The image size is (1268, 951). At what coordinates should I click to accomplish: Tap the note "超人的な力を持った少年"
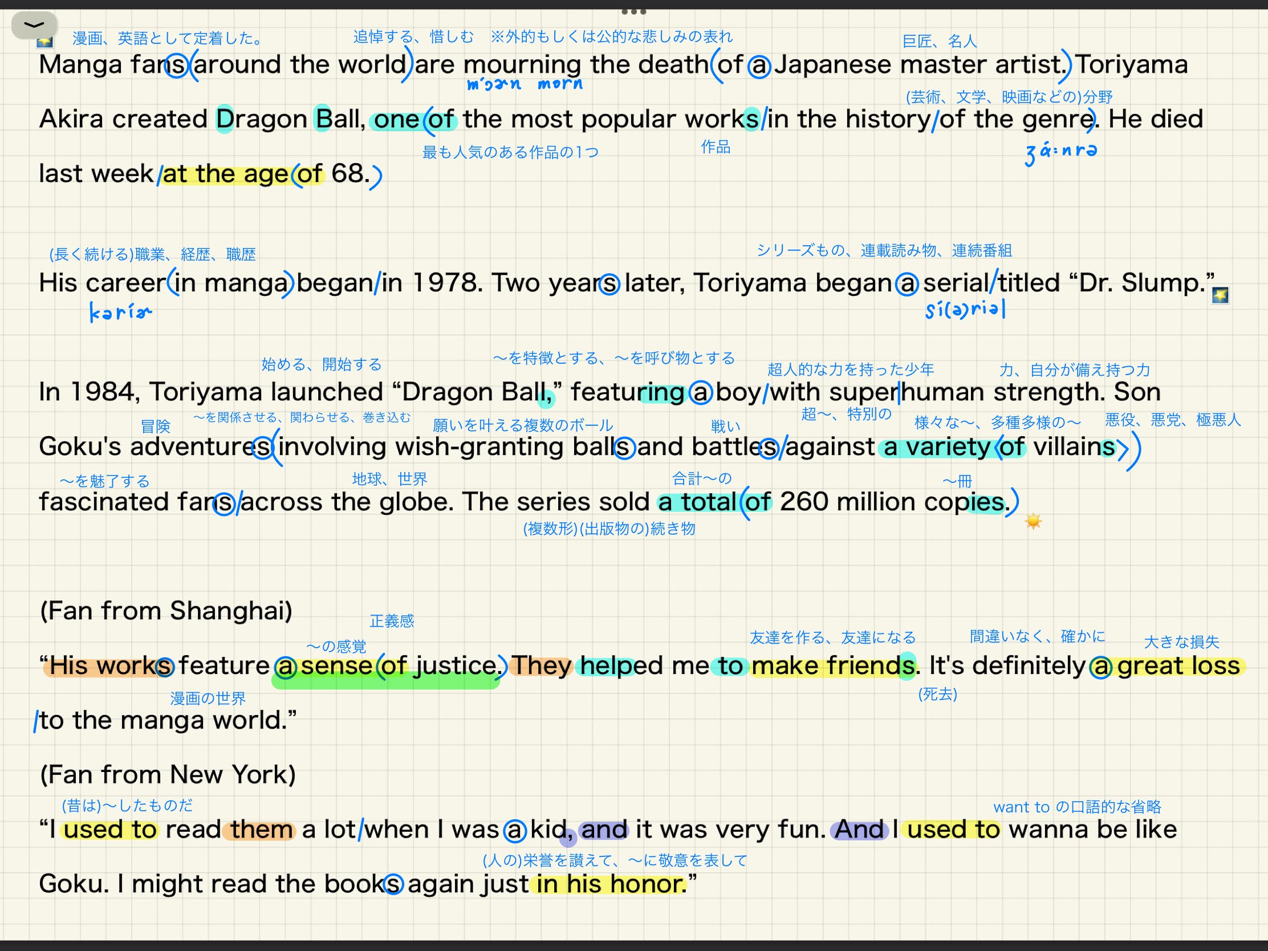[851, 369]
